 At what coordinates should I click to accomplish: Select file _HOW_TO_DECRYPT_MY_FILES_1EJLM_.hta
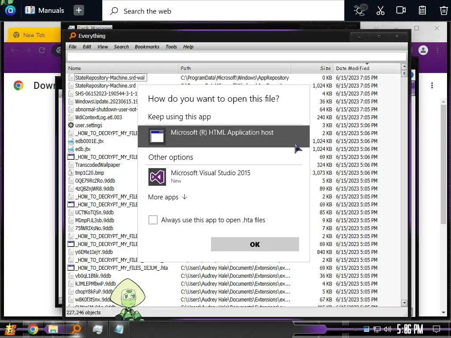(x=122, y=268)
